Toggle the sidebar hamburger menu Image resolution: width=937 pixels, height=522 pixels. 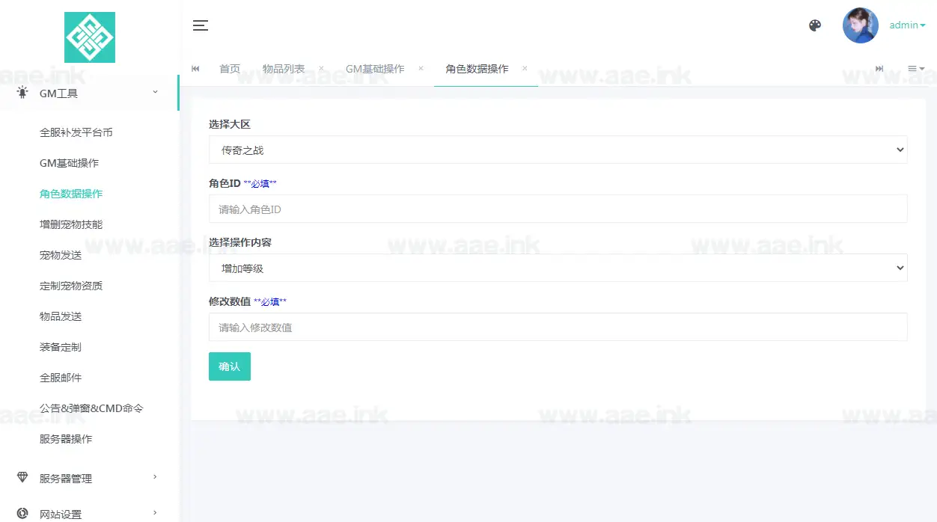pos(201,25)
